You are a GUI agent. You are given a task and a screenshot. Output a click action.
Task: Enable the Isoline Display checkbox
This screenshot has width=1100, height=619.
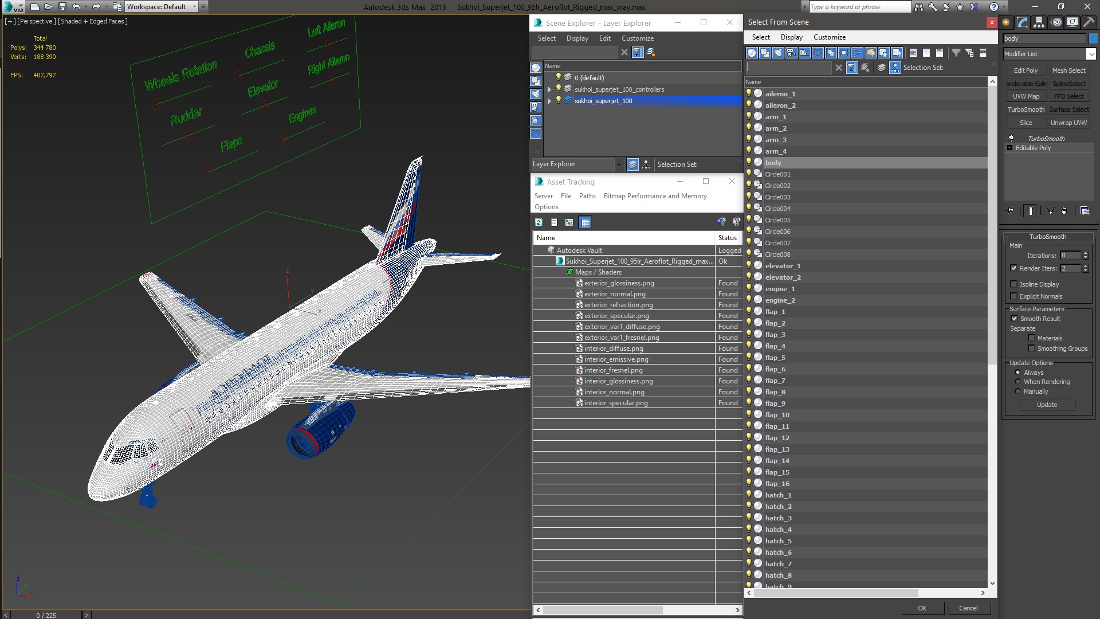[1013, 284]
